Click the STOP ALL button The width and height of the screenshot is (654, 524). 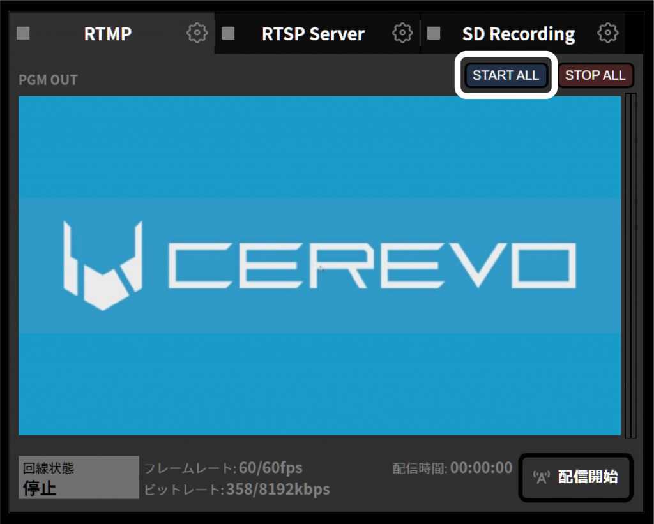(x=595, y=75)
